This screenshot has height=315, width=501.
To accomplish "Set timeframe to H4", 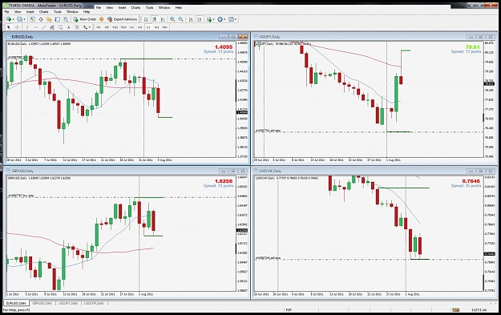I will [x=140, y=27].
